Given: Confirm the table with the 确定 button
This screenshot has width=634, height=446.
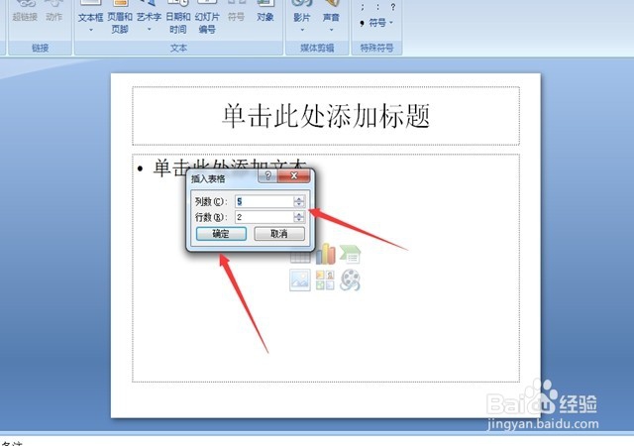Looking at the screenshot, I should pyautogui.click(x=221, y=234).
